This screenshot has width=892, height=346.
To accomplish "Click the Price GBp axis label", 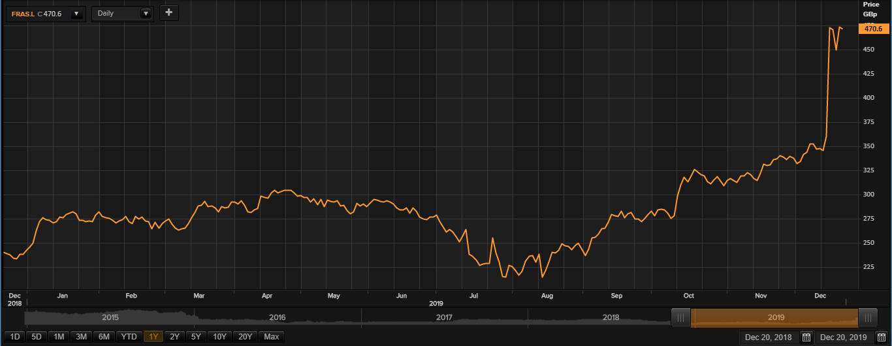I will coord(871,9).
